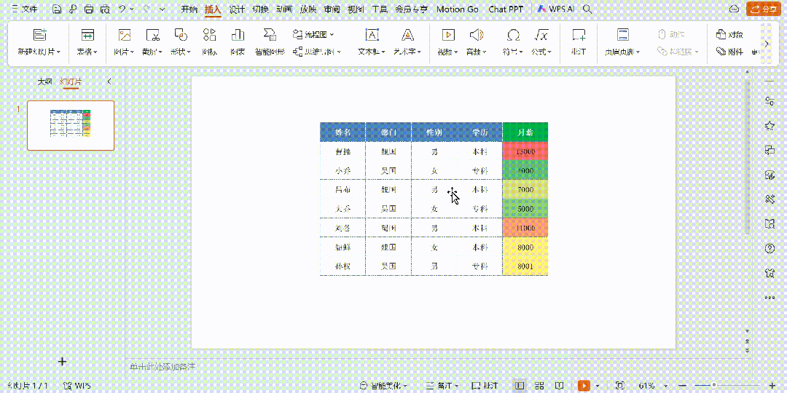
Task: Click the insert audio 音频 icon
Action: (x=477, y=35)
